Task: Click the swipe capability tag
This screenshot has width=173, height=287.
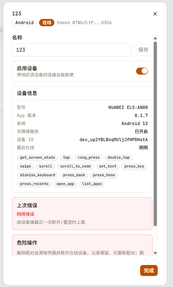Action: (26, 166)
